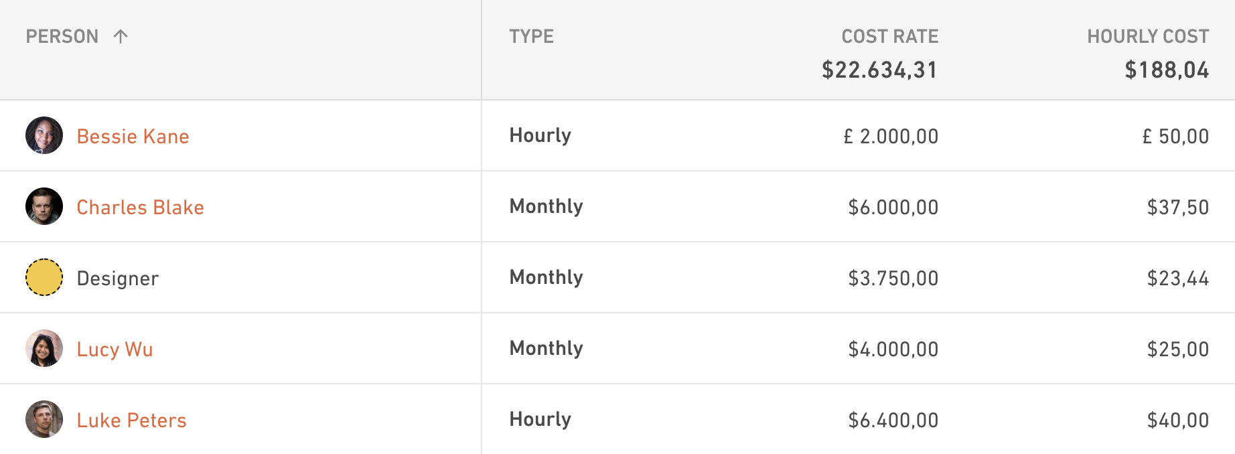Screen dimensions: 1235x454
Task: Click Bessie Kane's Hourly type cell
Action: (x=540, y=135)
